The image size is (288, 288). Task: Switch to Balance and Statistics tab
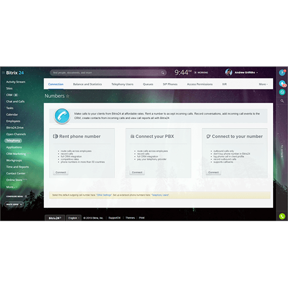[x=88, y=84]
